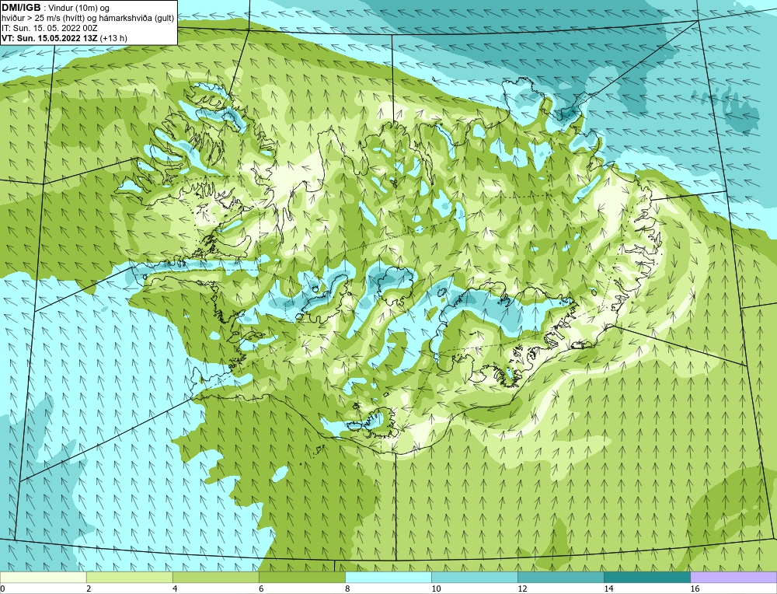Click the legend value label 8
This screenshot has height=594, width=777.
pos(347,589)
